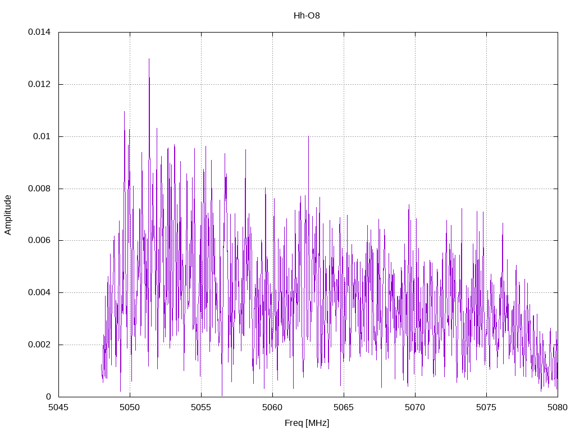The width and height of the screenshot is (575, 431).
Task: Click the isolated peak tip near 5062.5 MHz
Action: point(308,137)
